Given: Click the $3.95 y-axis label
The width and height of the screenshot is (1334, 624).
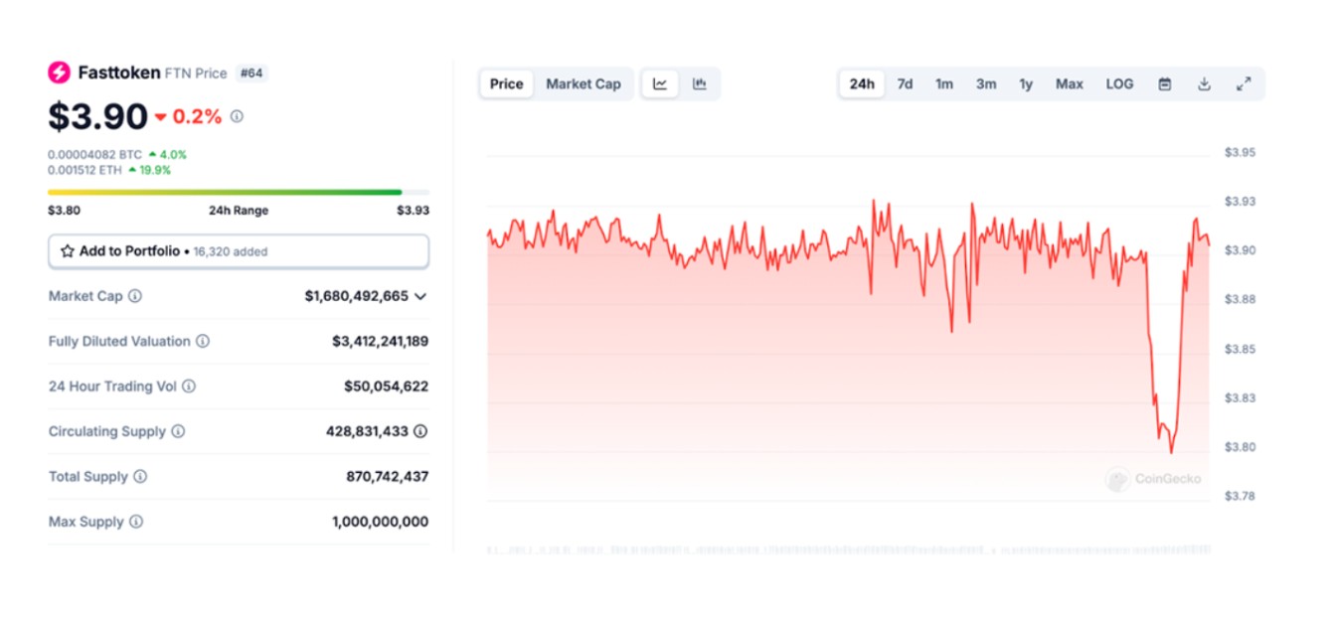Looking at the screenshot, I should tap(1241, 153).
